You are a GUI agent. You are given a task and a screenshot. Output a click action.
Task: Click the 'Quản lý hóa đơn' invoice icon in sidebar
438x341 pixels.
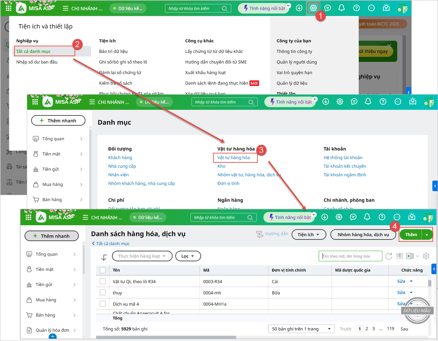(x=29, y=330)
